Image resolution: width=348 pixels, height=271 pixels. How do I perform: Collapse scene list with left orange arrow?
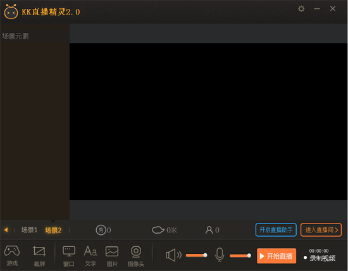tap(6, 230)
